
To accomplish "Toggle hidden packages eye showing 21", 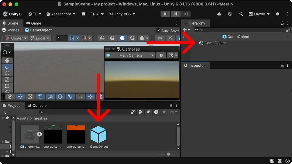I will pos(174,112).
